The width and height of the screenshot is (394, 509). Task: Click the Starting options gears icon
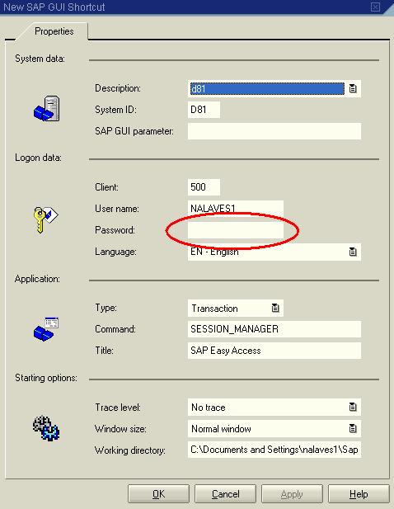(46, 427)
